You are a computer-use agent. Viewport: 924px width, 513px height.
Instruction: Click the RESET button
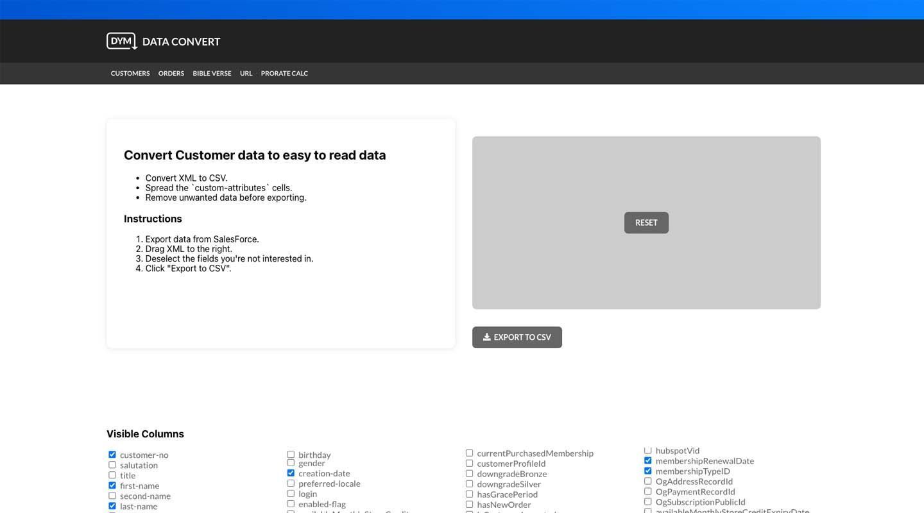[x=646, y=223]
